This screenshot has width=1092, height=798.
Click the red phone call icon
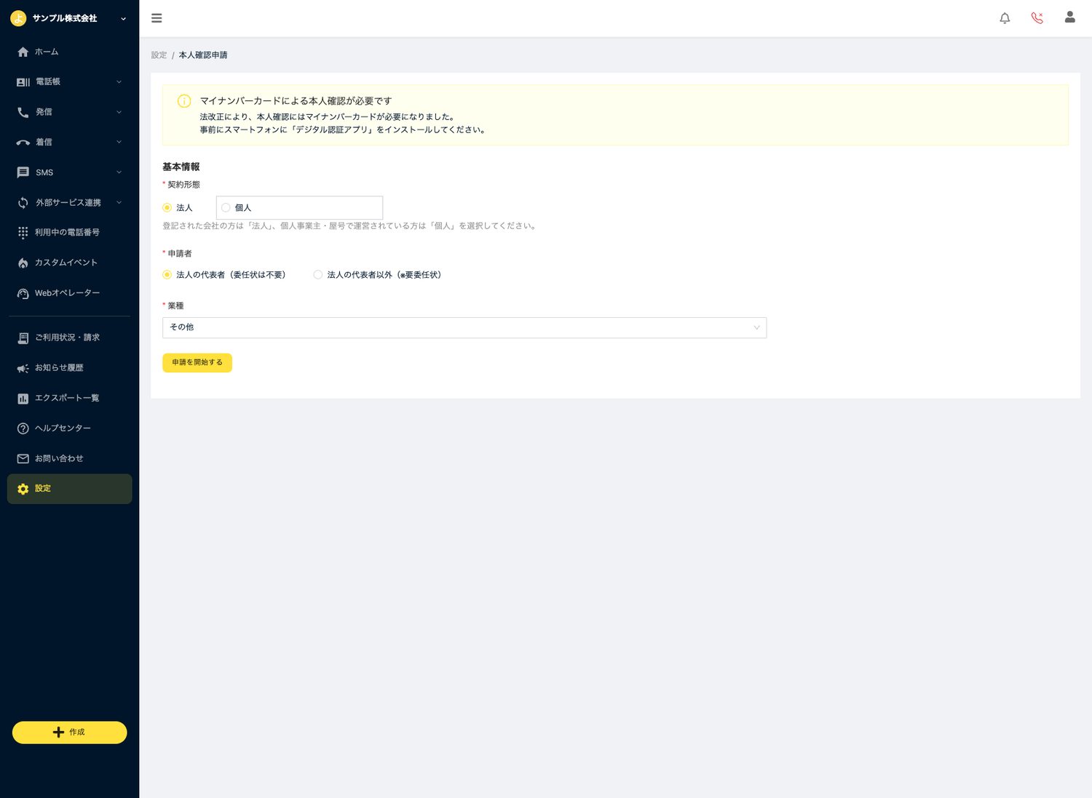coord(1037,18)
